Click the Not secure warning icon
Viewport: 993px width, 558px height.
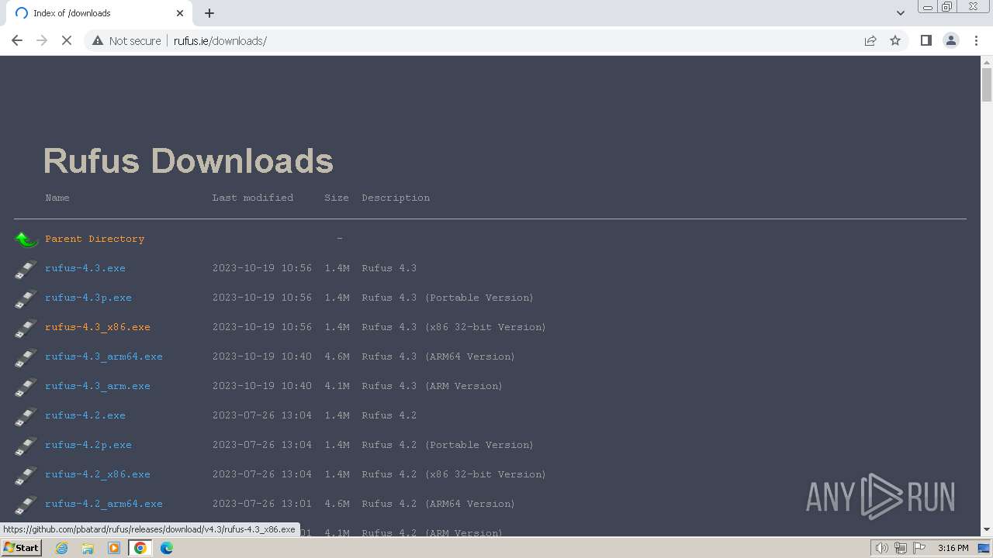click(98, 40)
